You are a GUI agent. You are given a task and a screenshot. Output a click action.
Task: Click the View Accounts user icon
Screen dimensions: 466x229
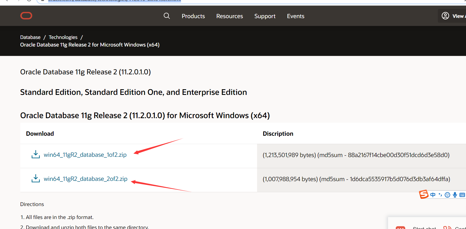445,16
